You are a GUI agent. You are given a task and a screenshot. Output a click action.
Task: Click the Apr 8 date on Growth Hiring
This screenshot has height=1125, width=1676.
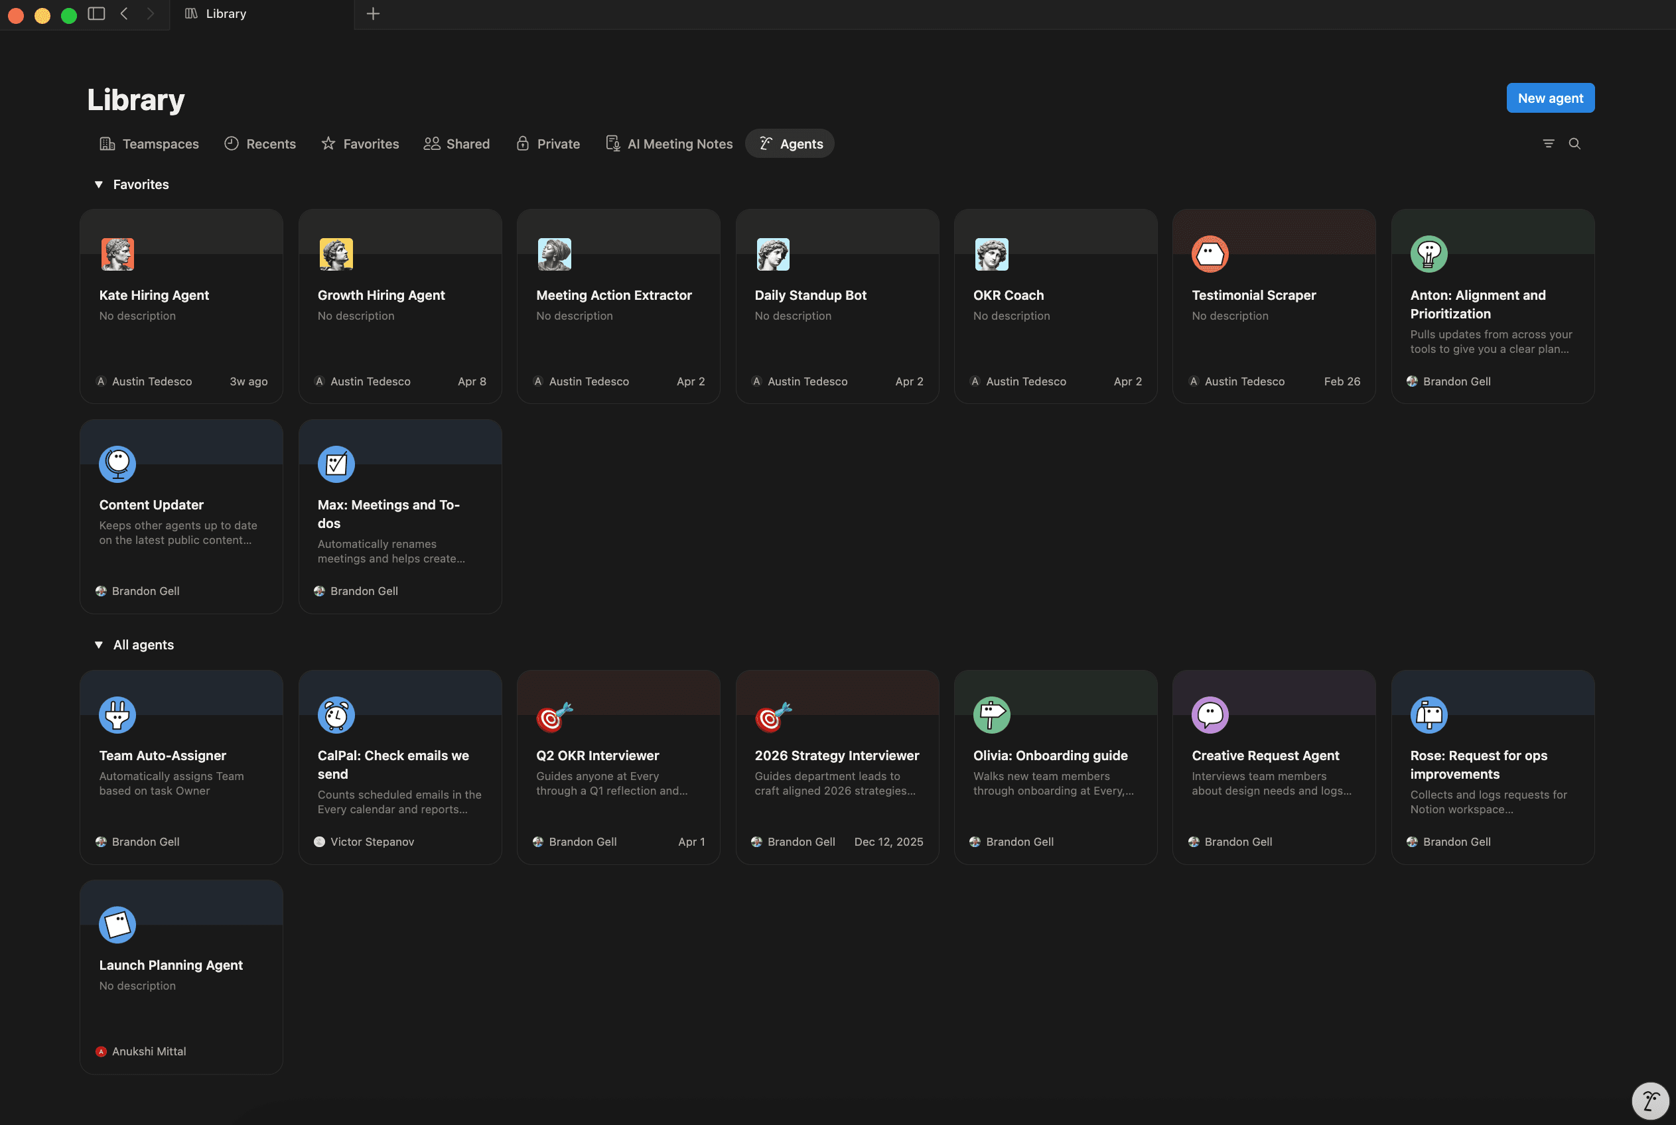point(471,381)
